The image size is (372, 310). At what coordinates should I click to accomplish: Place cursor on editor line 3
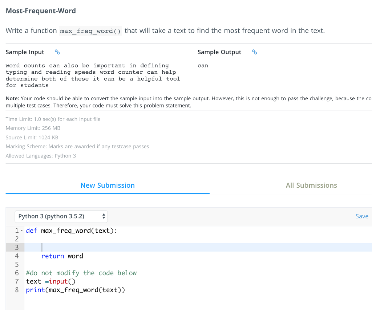(198, 248)
